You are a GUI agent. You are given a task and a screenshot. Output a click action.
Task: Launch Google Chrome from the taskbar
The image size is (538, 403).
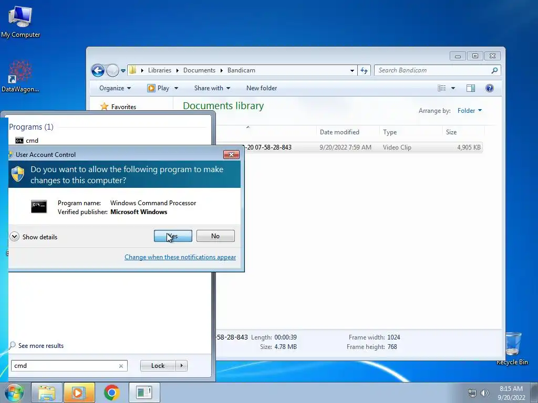coord(111,393)
